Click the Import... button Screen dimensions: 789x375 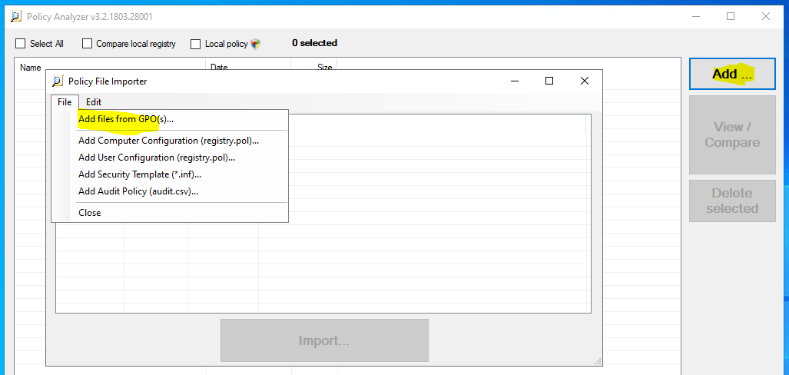tap(324, 340)
